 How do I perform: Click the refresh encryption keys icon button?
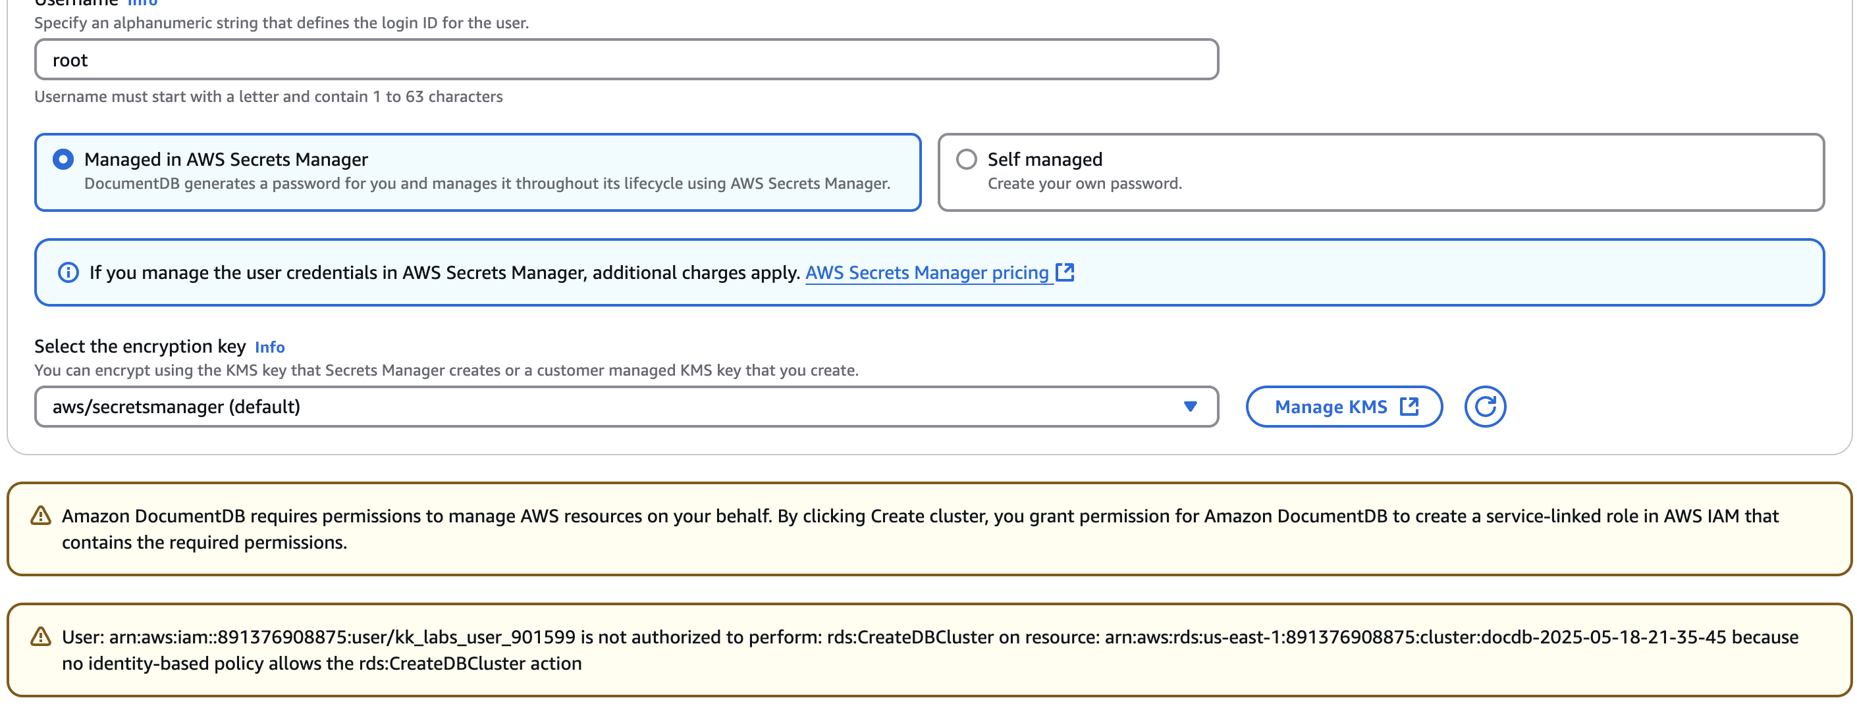(x=1484, y=407)
